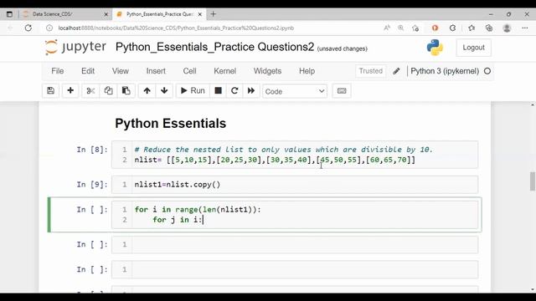The width and height of the screenshot is (536, 301).
Task: Interrupt the kernel with stop icon
Action: (218, 91)
